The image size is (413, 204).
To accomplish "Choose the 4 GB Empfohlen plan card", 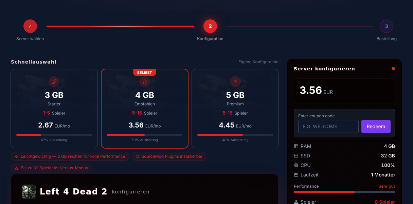I will click(145, 109).
